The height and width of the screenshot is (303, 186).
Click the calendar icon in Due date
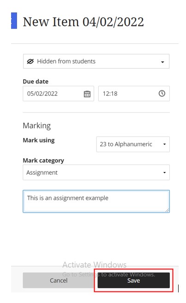(87, 94)
